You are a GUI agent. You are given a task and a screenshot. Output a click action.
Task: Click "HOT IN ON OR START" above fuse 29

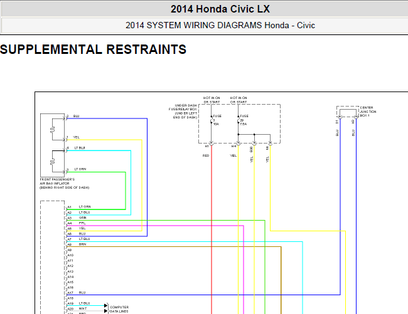[x=239, y=100]
